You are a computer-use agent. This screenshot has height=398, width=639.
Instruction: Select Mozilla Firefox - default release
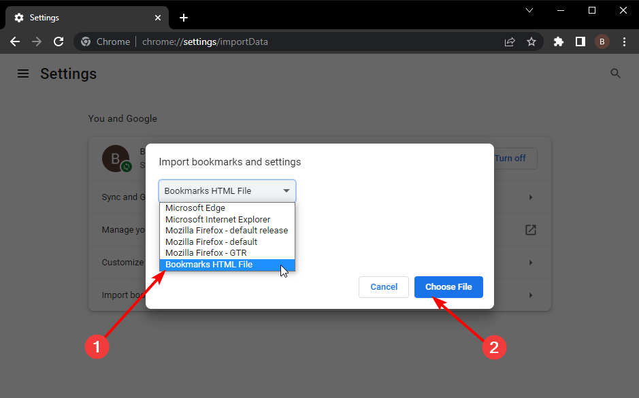point(227,230)
